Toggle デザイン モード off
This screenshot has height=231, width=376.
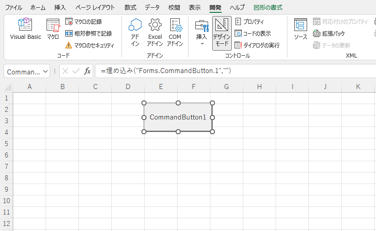[222, 33]
